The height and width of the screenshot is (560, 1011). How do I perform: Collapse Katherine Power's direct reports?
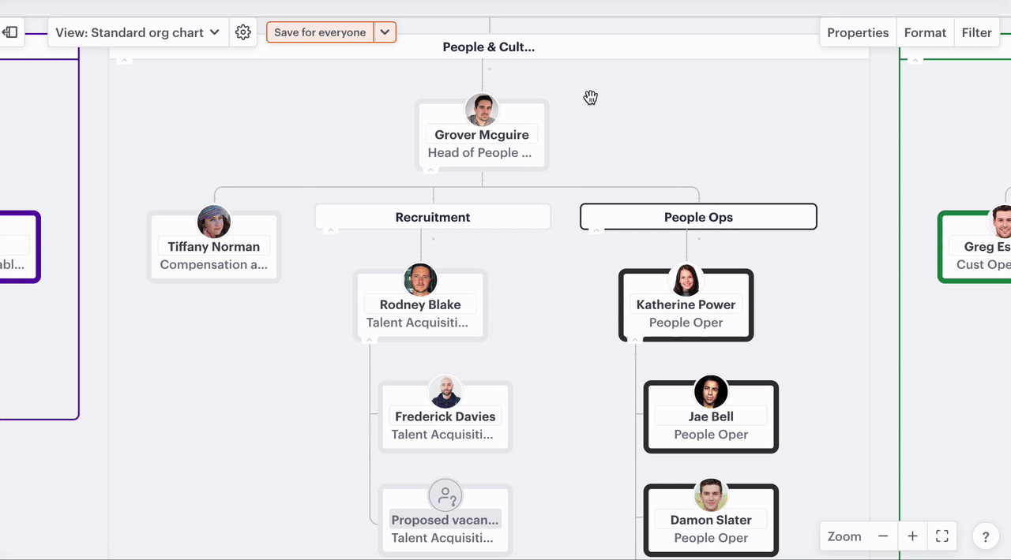pyautogui.click(x=634, y=341)
